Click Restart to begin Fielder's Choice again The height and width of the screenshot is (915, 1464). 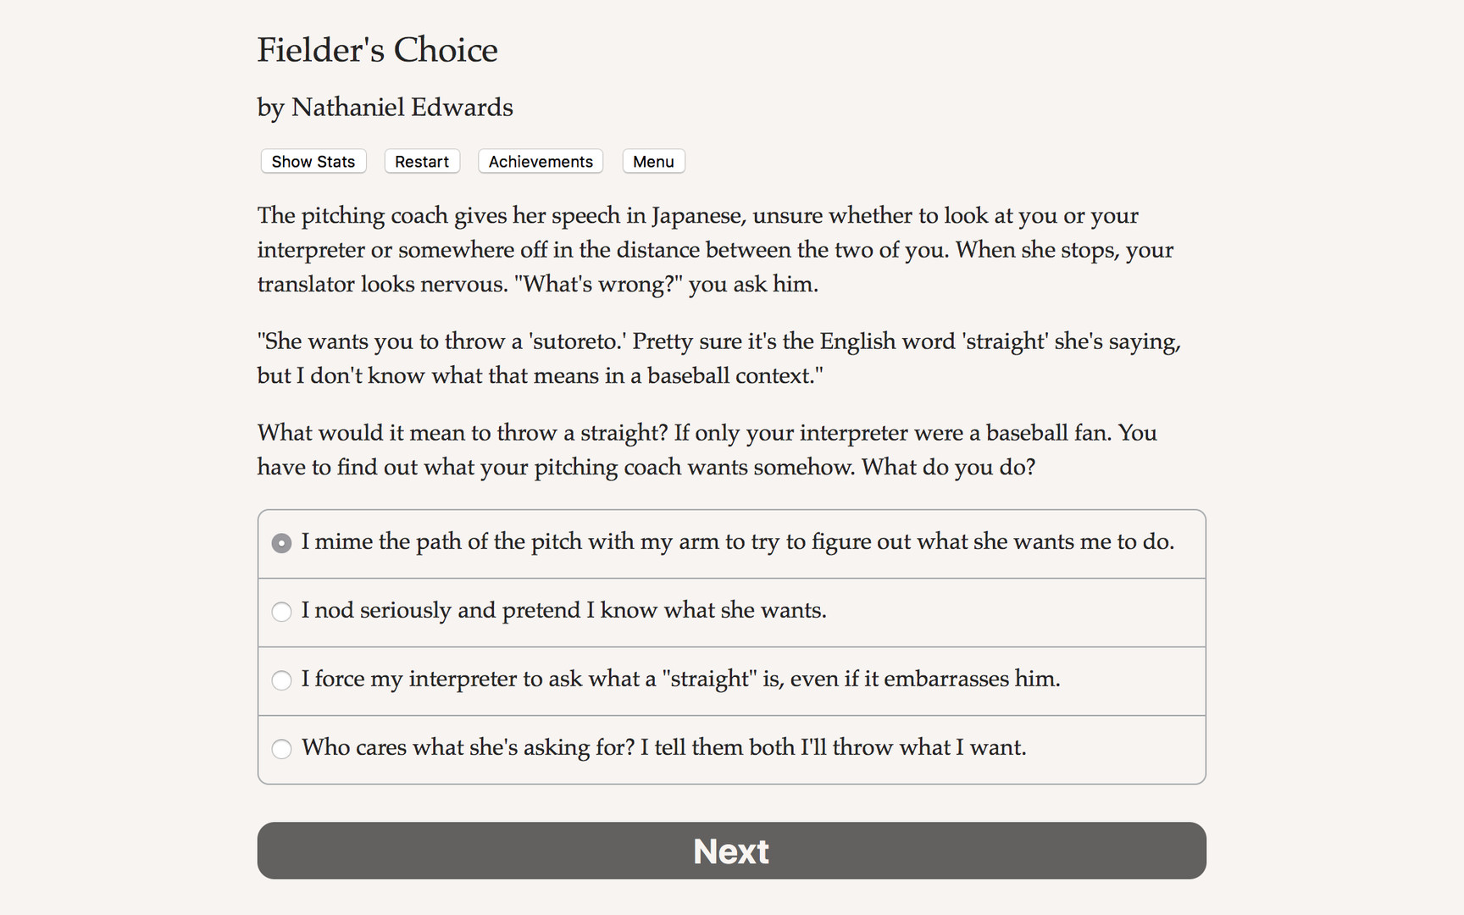click(421, 161)
